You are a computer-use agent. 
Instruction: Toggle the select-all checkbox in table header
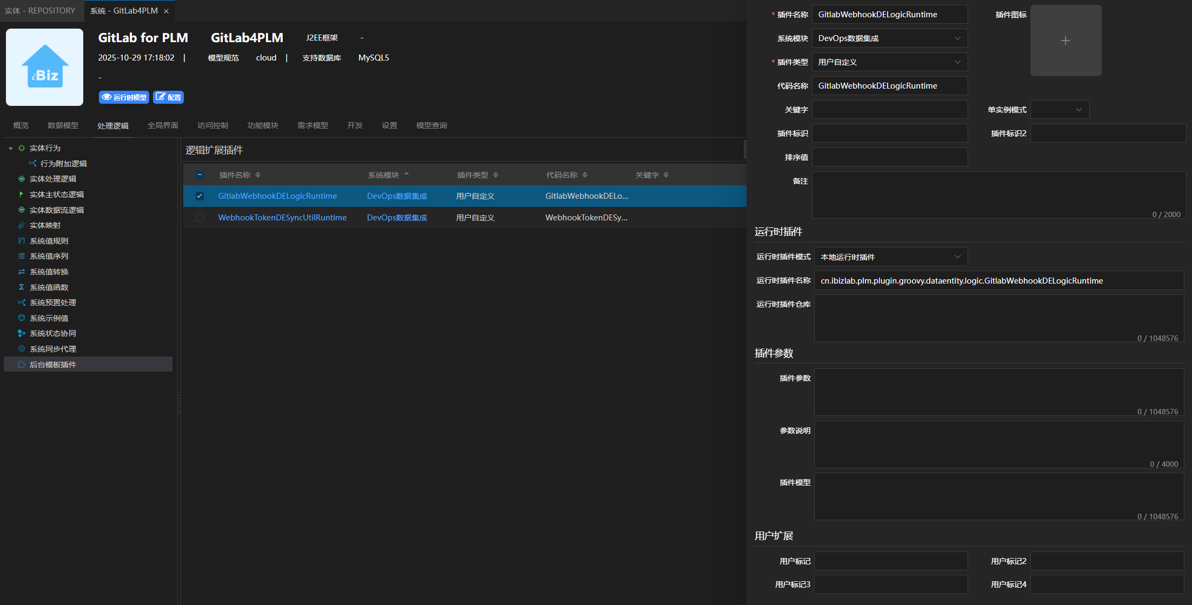click(x=199, y=175)
